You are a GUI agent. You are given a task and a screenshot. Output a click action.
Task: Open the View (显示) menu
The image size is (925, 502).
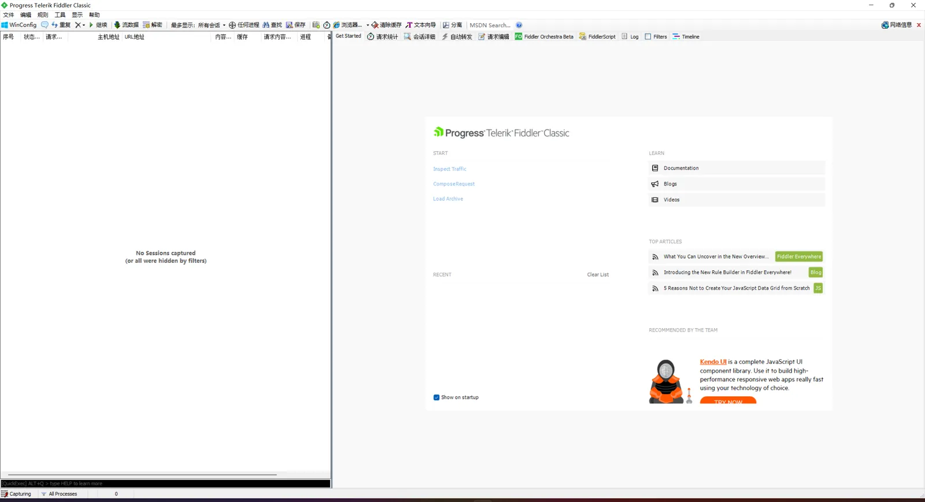pyautogui.click(x=77, y=14)
